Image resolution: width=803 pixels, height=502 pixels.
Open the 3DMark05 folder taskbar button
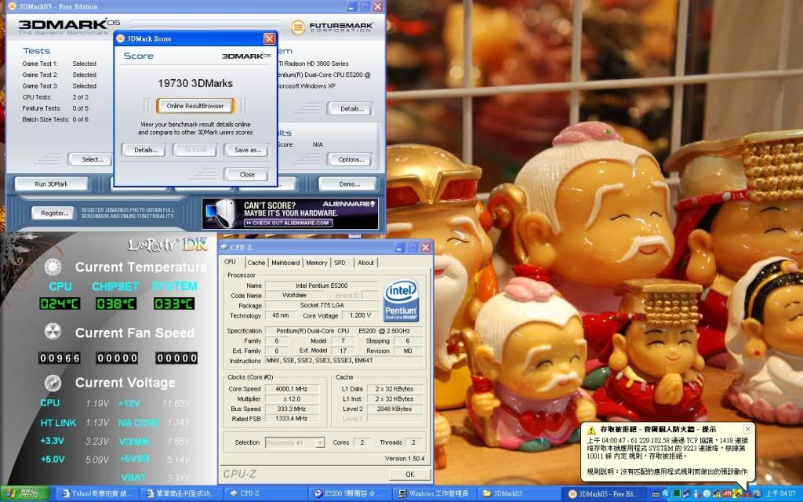click(x=518, y=493)
